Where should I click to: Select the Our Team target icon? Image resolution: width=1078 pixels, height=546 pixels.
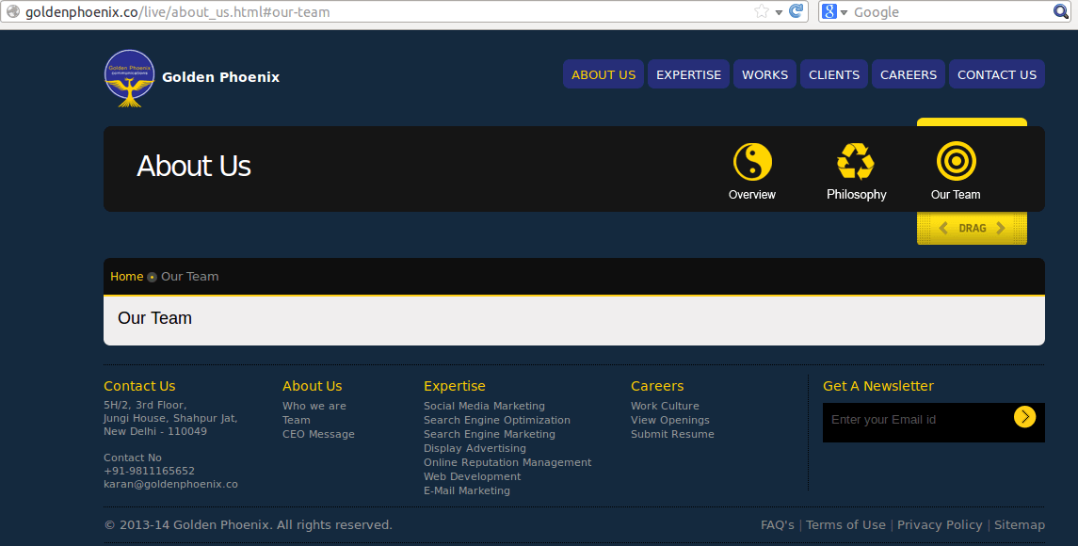[x=956, y=161]
